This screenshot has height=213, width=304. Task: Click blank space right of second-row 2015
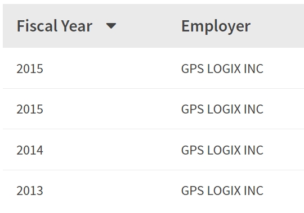click(112, 109)
